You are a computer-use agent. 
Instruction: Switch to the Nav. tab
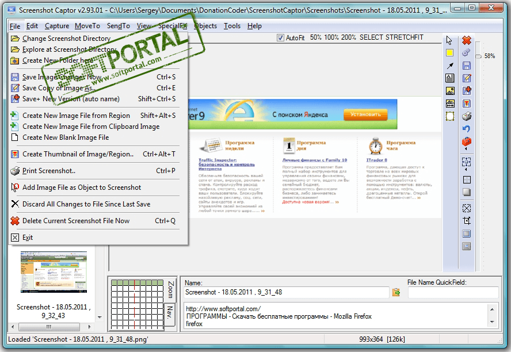[x=170, y=313]
